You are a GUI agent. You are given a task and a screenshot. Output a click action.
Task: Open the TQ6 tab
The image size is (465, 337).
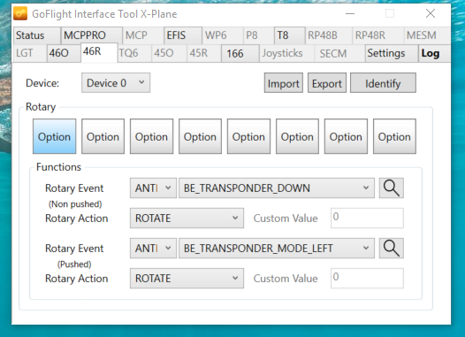pos(134,53)
